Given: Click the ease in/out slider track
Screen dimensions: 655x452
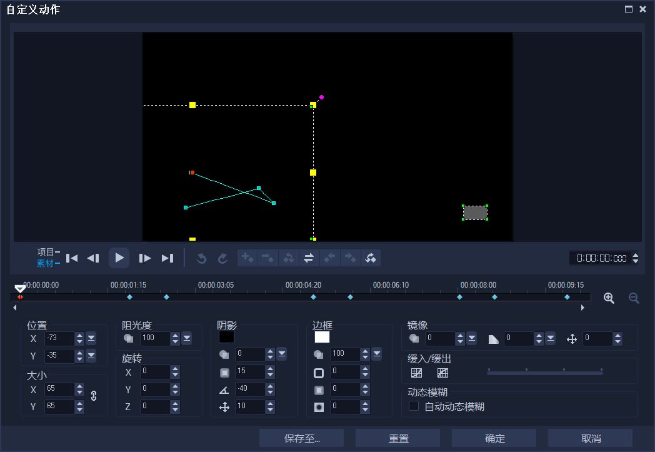Looking at the screenshot, I should [x=545, y=373].
